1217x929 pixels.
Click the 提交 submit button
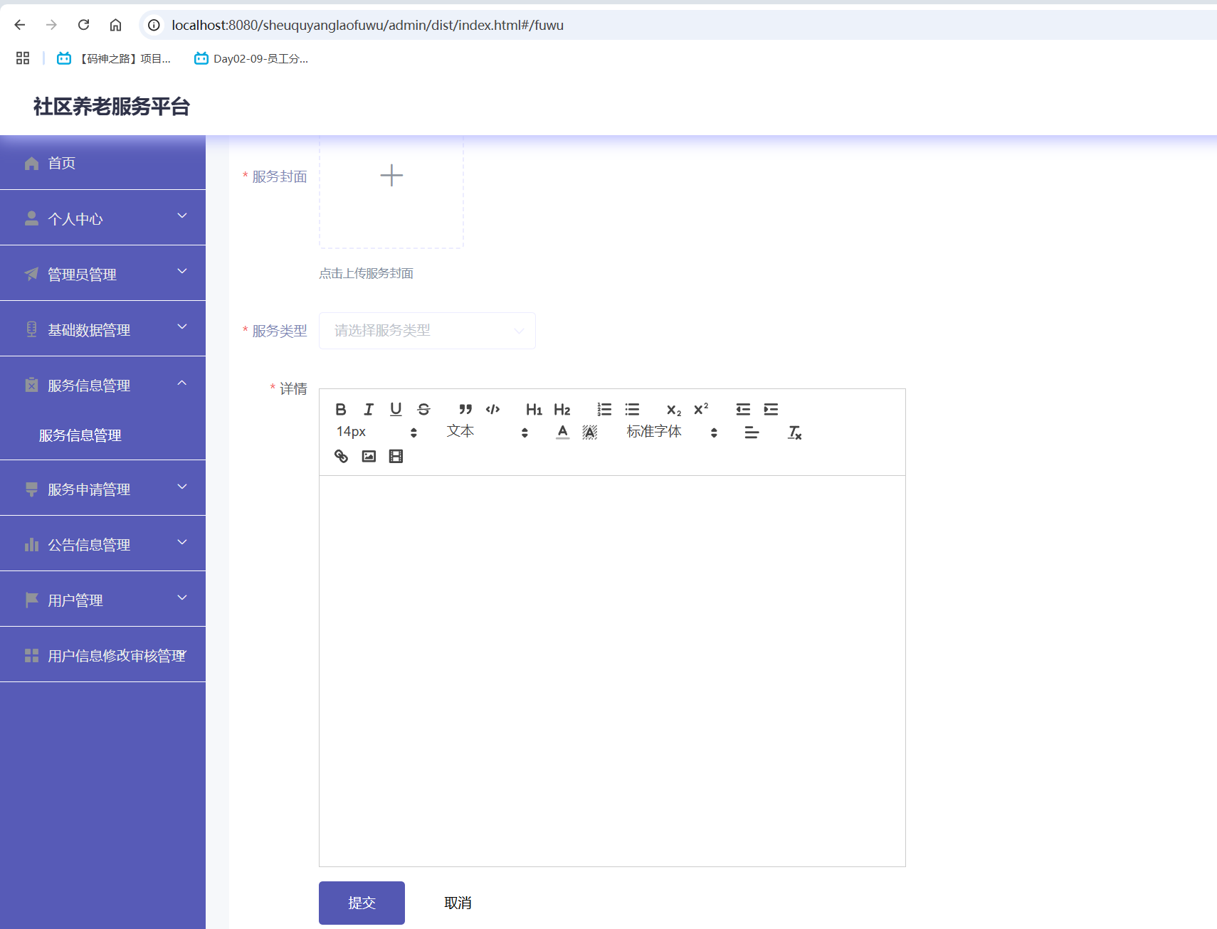(362, 903)
